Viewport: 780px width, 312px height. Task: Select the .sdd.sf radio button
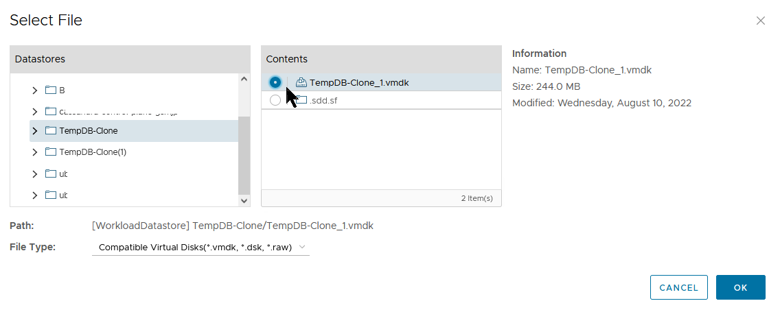(275, 100)
